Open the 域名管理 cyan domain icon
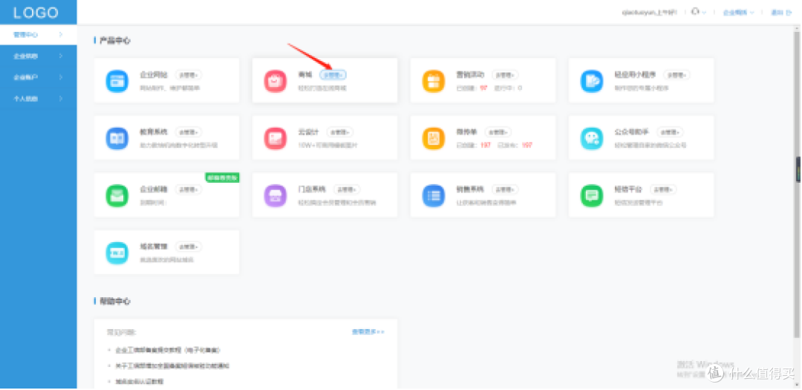 pyautogui.click(x=117, y=253)
